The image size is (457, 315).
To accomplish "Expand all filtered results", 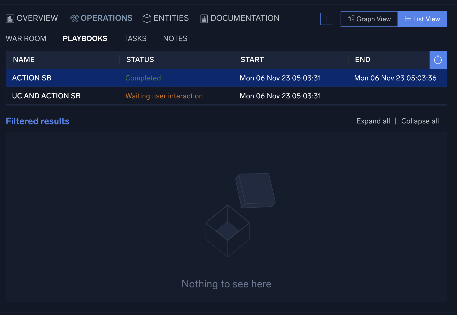I will (373, 121).
